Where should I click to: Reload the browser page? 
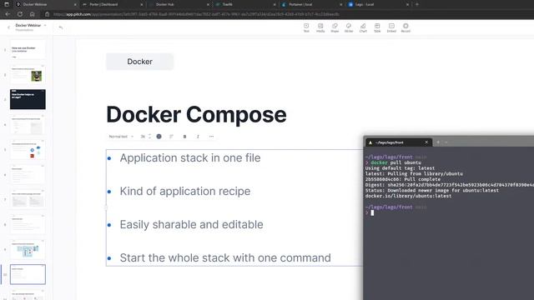(20, 14)
